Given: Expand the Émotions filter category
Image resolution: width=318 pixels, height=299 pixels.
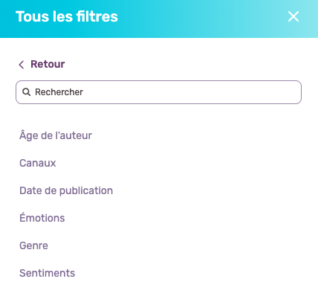Looking at the screenshot, I should 42,218.
